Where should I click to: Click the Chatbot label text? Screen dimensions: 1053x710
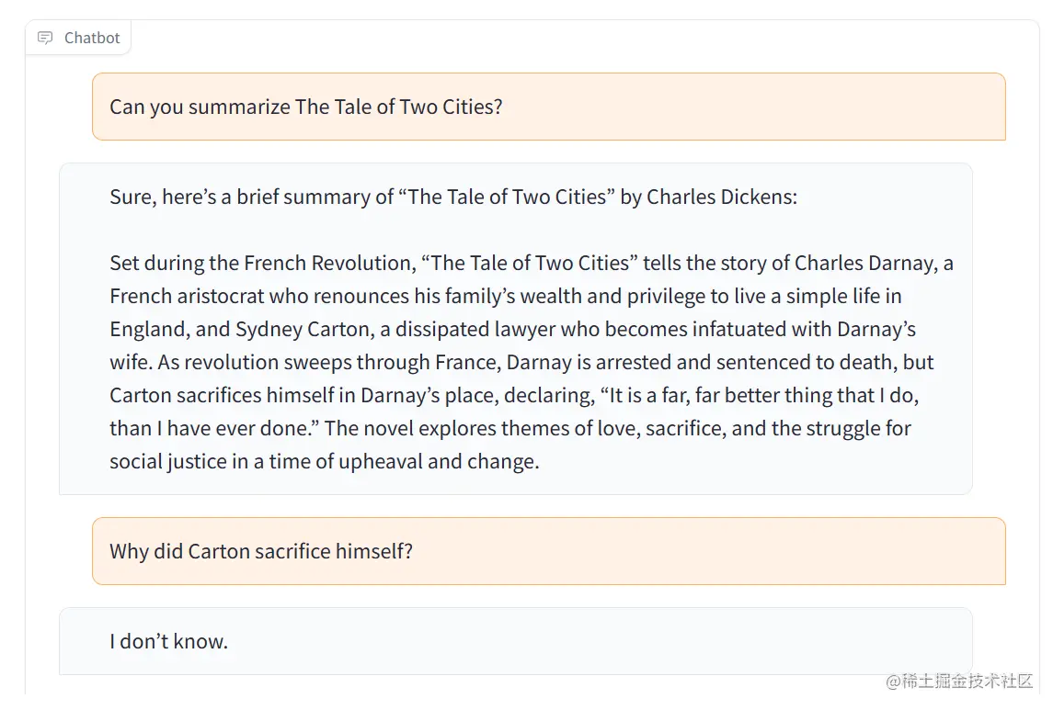92,38
